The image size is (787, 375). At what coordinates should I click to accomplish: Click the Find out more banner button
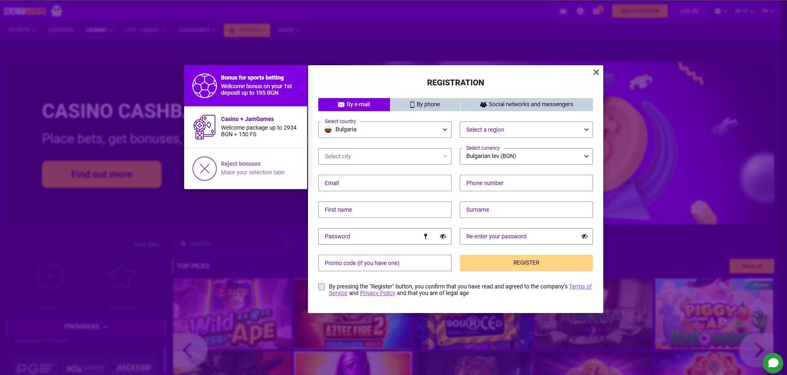coord(102,174)
